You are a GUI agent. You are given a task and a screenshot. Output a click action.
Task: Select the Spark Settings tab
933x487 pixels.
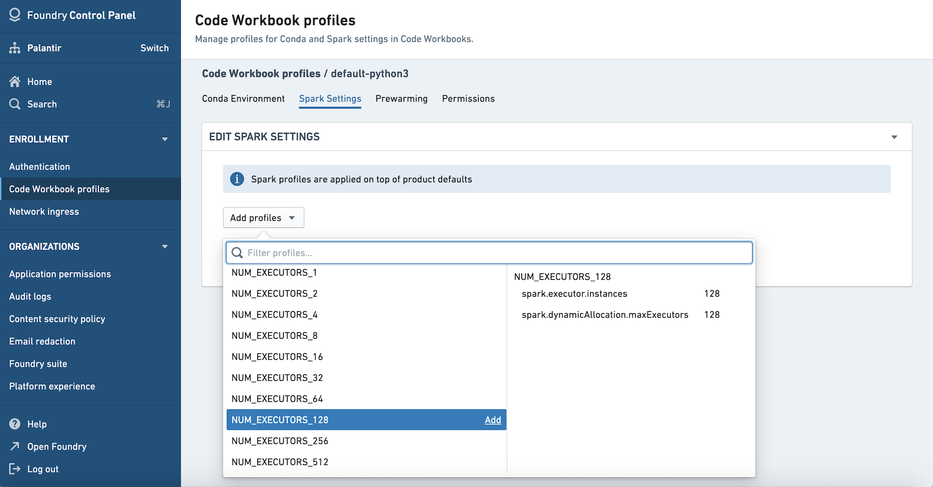click(330, 99)
